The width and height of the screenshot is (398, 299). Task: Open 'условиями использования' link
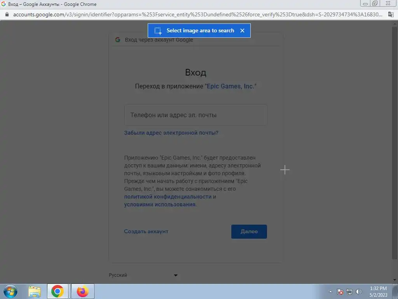(160, 204)
